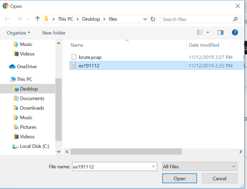Select Desktop in the address path
Screen dimensions: 247x189
(x=91, y=19)
